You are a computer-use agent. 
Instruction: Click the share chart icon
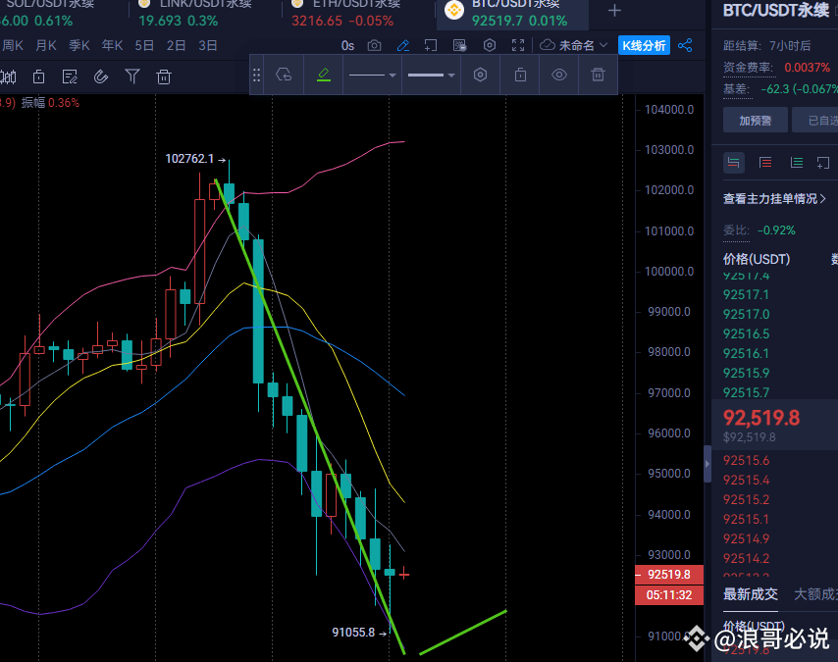[x=685, y=45]
